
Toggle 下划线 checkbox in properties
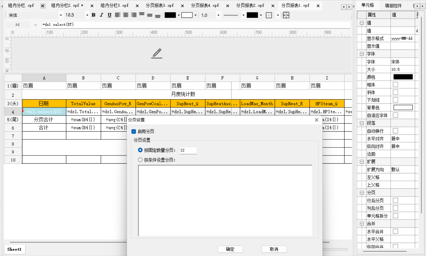395,100
